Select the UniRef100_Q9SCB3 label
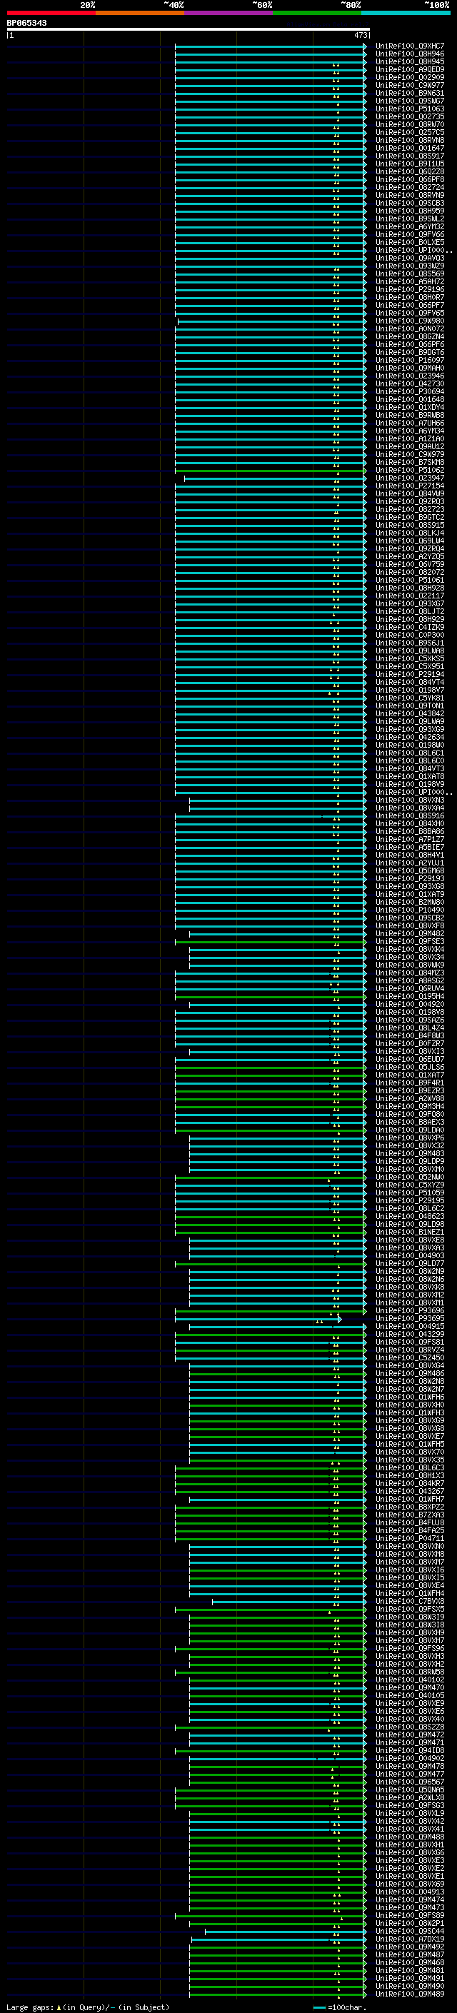457x2013 pixels. (x=410, y=204)
